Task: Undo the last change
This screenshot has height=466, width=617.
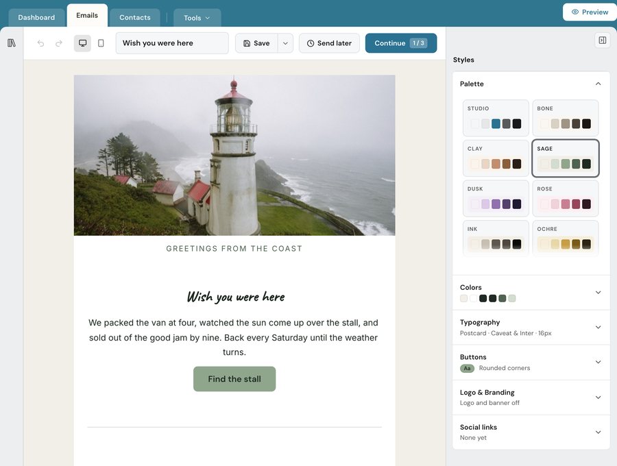Action: coord(40,43)
